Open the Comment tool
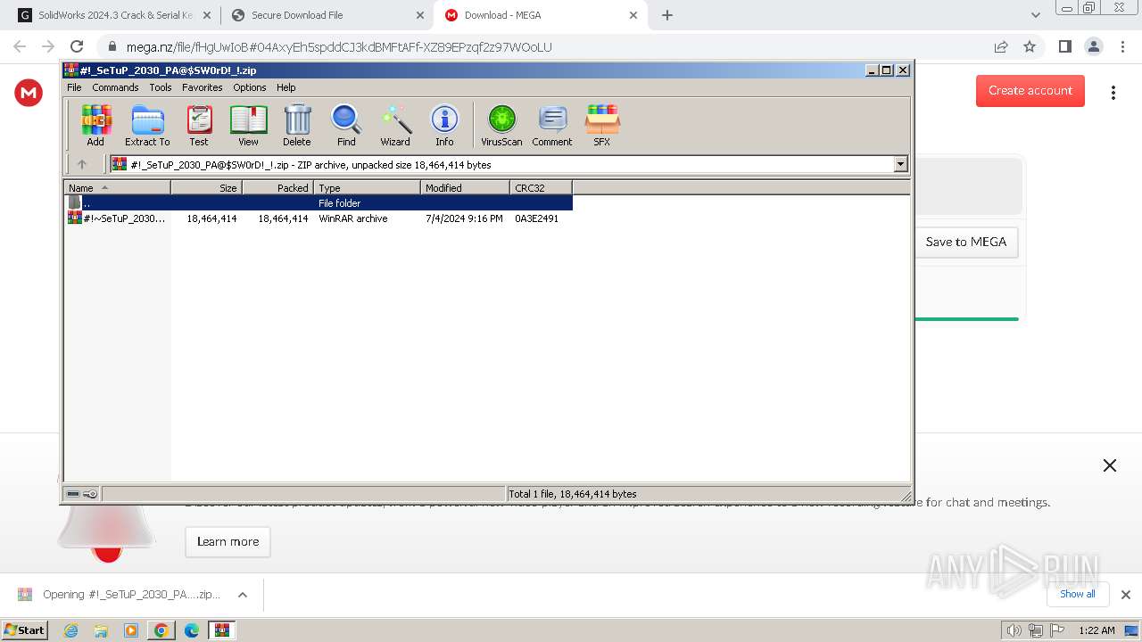This screenshot has height=642, width=1142. [552, 125]
